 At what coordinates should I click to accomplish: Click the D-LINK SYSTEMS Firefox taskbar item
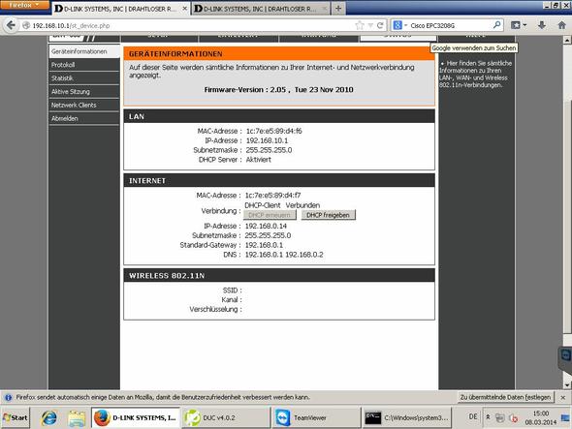pos(136,417)
